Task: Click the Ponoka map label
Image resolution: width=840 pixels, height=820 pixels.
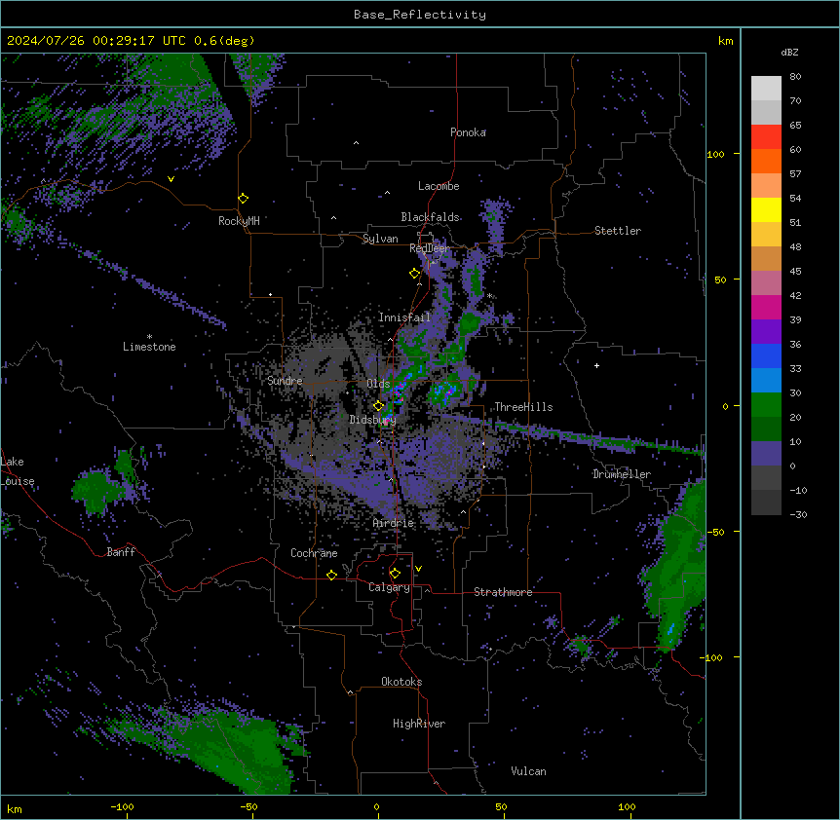Action: [x=468, y=132]
